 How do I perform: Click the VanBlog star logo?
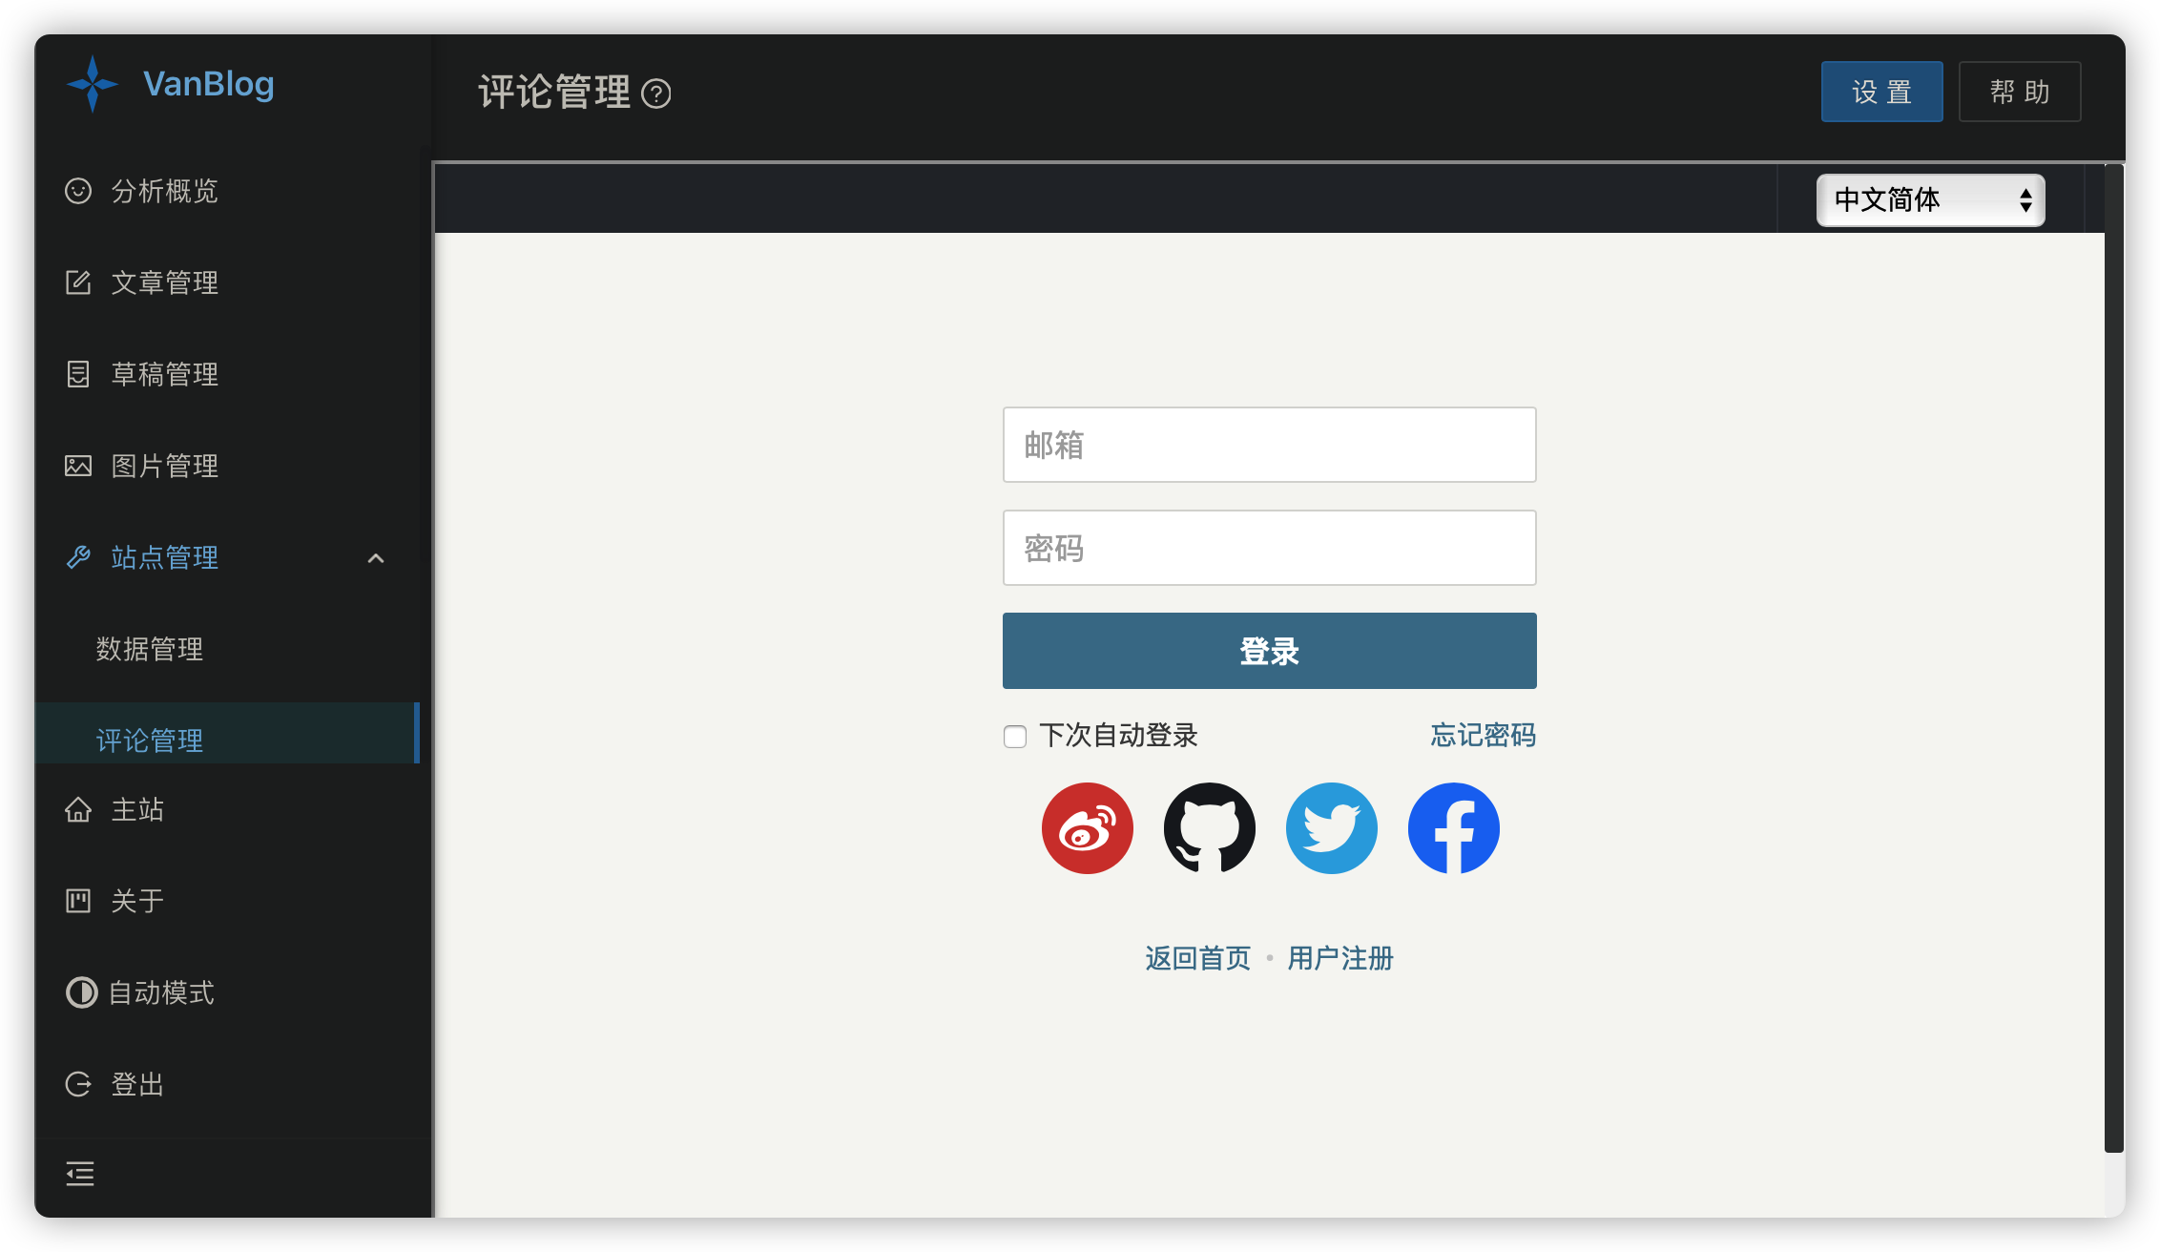[93, 84]
